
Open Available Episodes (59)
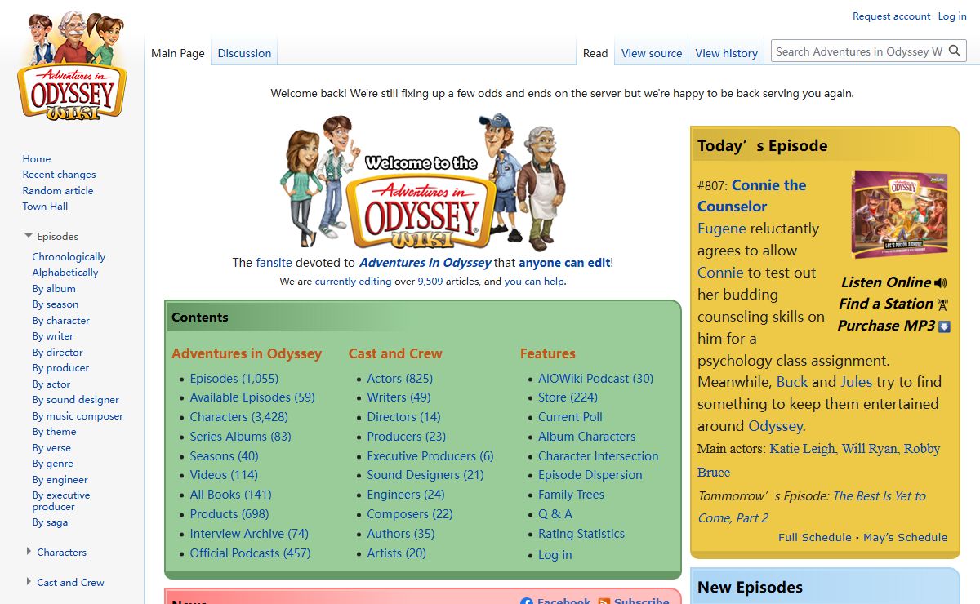pos(252,397)
